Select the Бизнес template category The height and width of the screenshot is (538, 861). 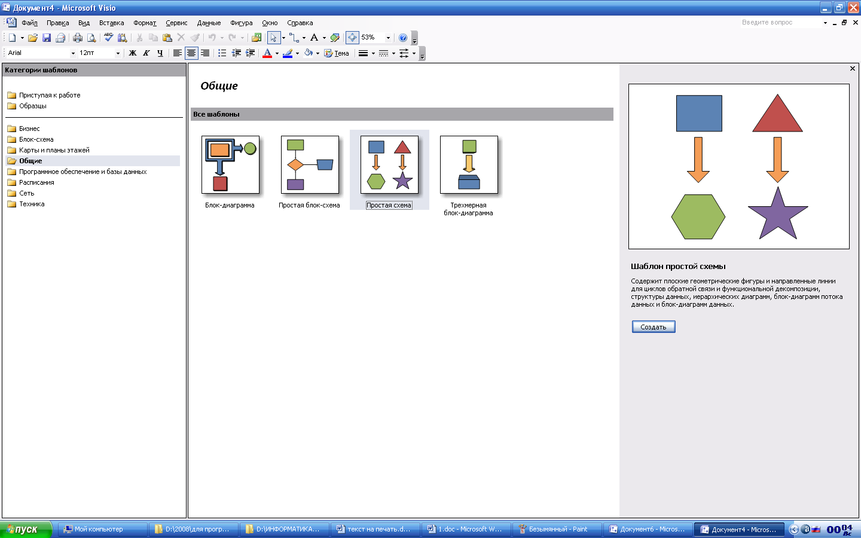pos(29,129)
